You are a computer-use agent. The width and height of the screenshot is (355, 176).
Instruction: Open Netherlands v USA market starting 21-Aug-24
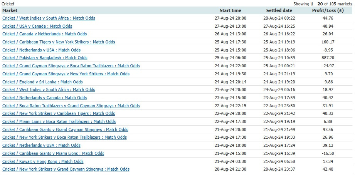[41, 145]
